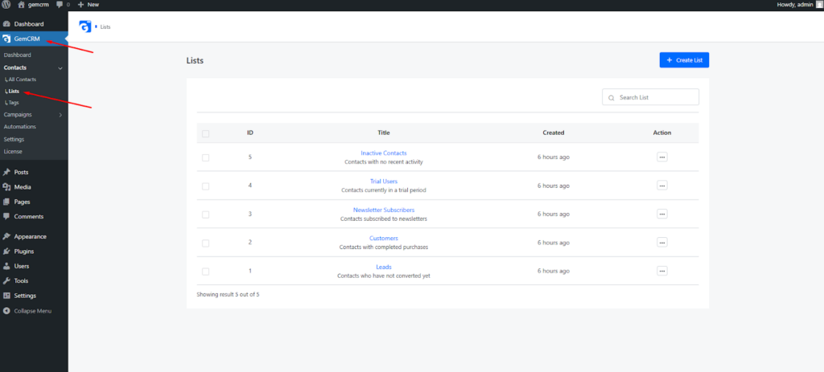Click the Tools wrench icon
The width and height of the screenshot is (824, 372).
[6, 280]
